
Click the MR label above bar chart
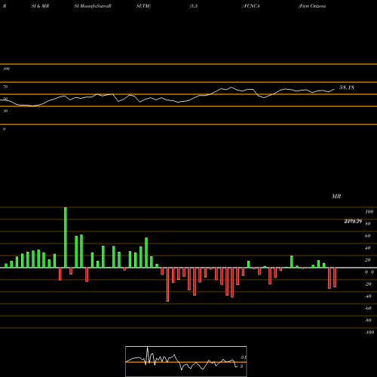[x=336, y=196]
